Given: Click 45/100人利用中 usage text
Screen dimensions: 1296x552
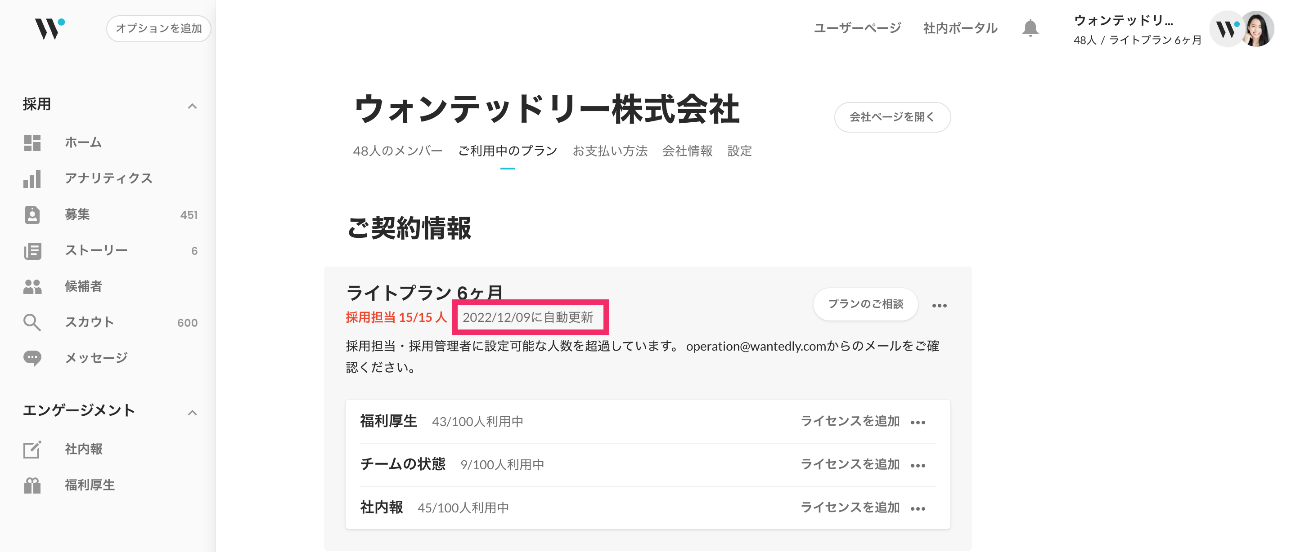Looking at the screenshot, I should click(463, 508).
